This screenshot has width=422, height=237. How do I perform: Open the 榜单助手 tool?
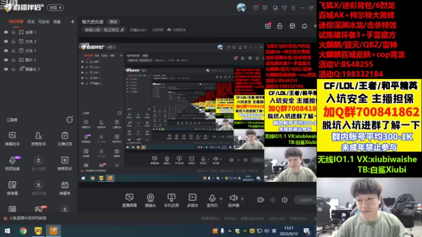click(64, 163)
